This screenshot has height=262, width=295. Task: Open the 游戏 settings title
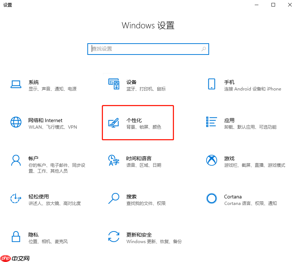[x=229, y=158]
